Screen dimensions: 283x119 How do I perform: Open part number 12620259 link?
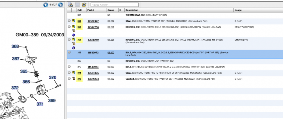pyautogui.click(x=93, y=40)
